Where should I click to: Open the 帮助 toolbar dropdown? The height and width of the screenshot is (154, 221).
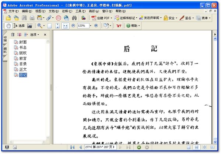coord(133,26)
